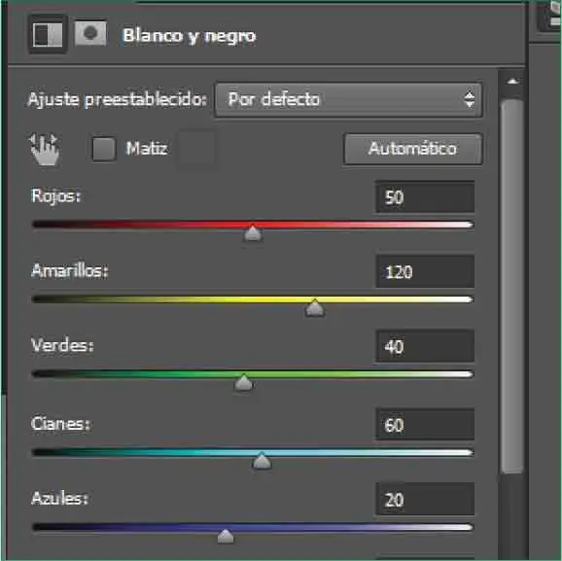
Task: Click the Azules value field showing 20
Action: click(425, 499)
